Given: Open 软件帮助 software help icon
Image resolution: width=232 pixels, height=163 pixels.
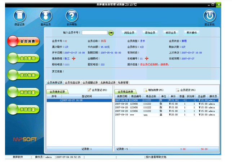Looking at the screenshot, I should point(72,17).
